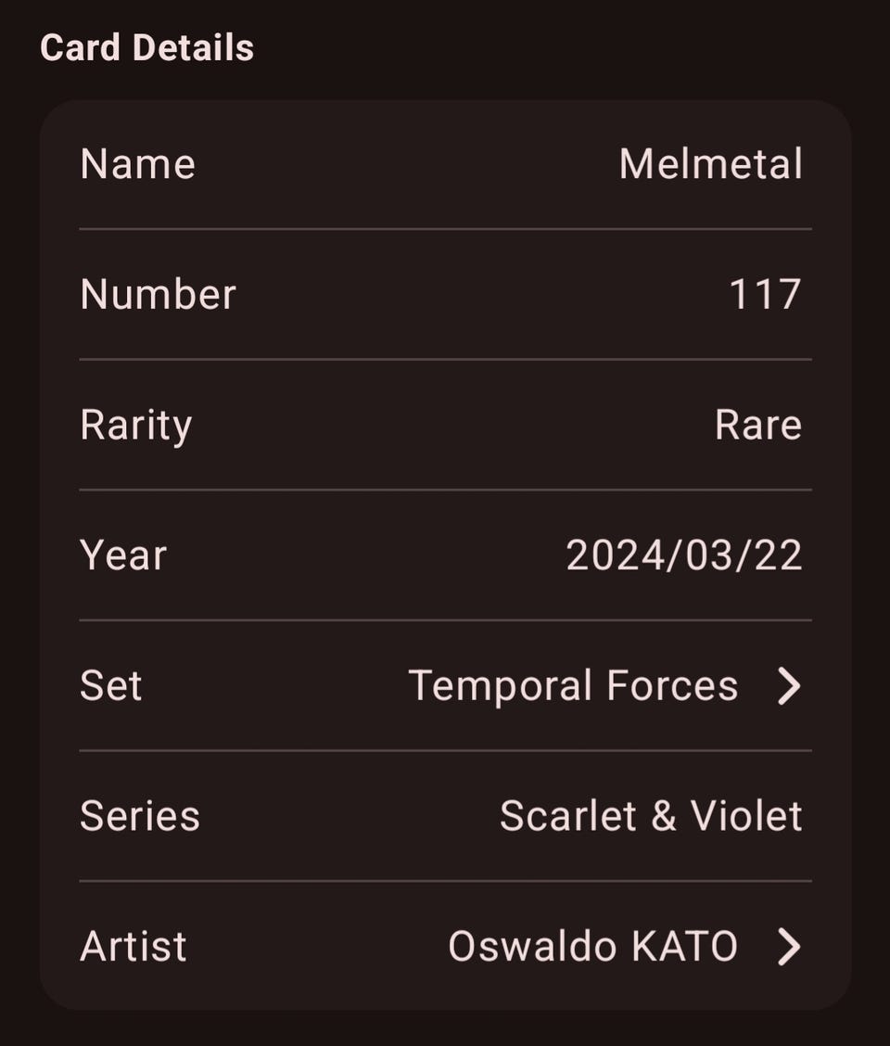890x1046 pixels.
Task: Click the Name field label
Action: coord(137,165)
